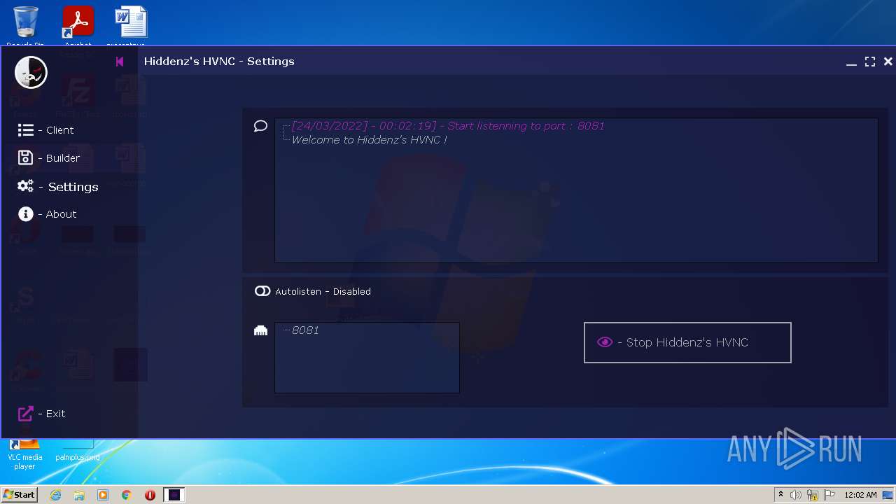896x504 pixels.
Task: Click the Hiddenz avatar logo
Action: point(31,72)
